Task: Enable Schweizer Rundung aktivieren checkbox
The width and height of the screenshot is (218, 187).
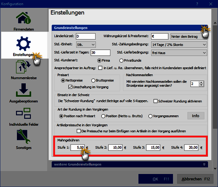Action: (x=156, y=101)
